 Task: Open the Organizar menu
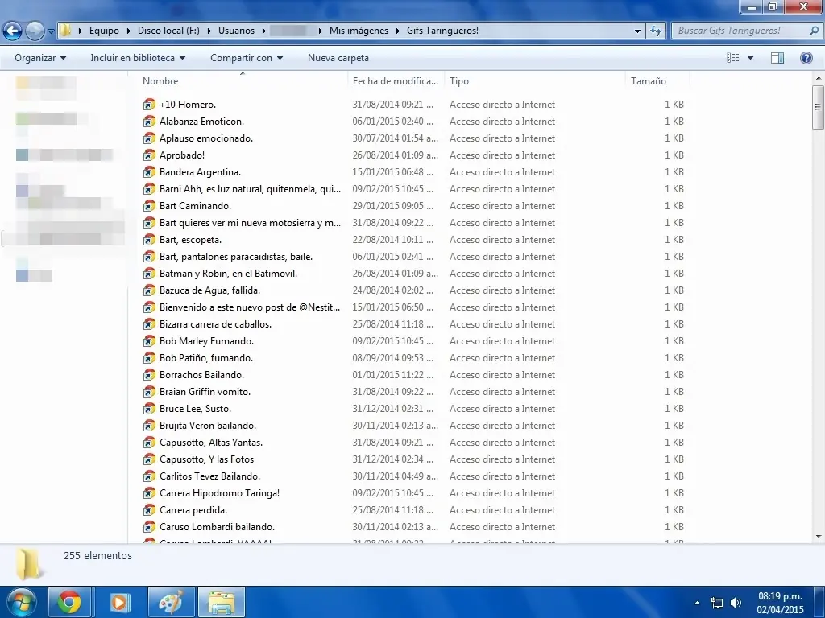[x=40, y=58]
